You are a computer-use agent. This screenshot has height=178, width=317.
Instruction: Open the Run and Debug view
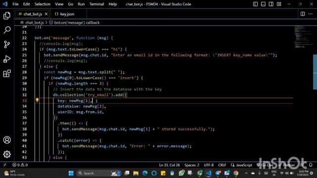(7, 59)
